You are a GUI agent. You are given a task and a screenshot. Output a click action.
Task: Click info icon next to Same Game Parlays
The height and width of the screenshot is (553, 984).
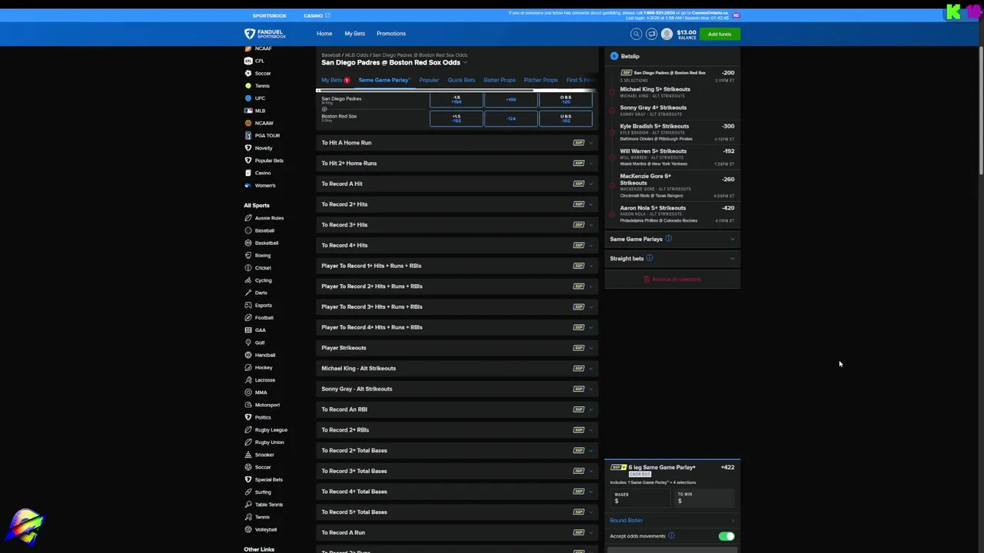pyautogui.click(x=668, y=239)
